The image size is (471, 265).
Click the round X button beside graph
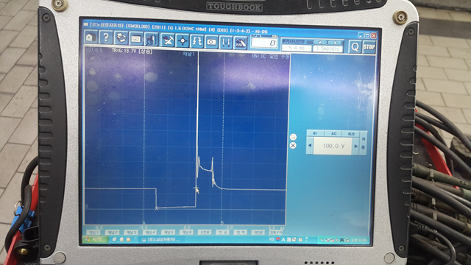click(293, 146)
